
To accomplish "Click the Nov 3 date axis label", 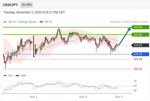I will pos(83,97).
